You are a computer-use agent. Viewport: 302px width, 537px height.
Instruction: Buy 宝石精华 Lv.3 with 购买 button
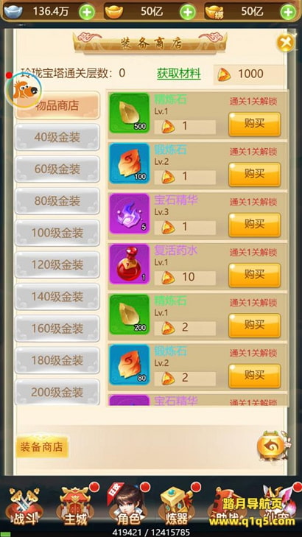point(254,225)
